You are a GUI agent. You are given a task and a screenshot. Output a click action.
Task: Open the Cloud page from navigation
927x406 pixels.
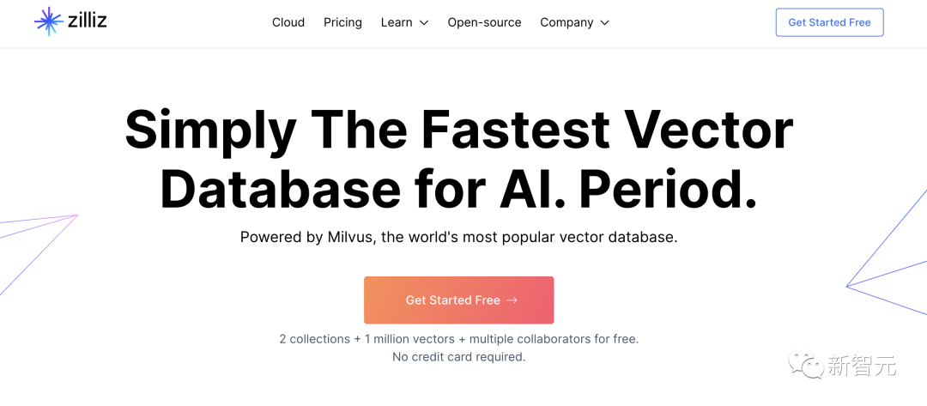tap(288, 22)
